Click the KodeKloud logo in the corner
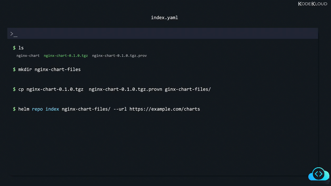Image resolution: width=331 pixels, height=186 pixels. tap(312, 4)
